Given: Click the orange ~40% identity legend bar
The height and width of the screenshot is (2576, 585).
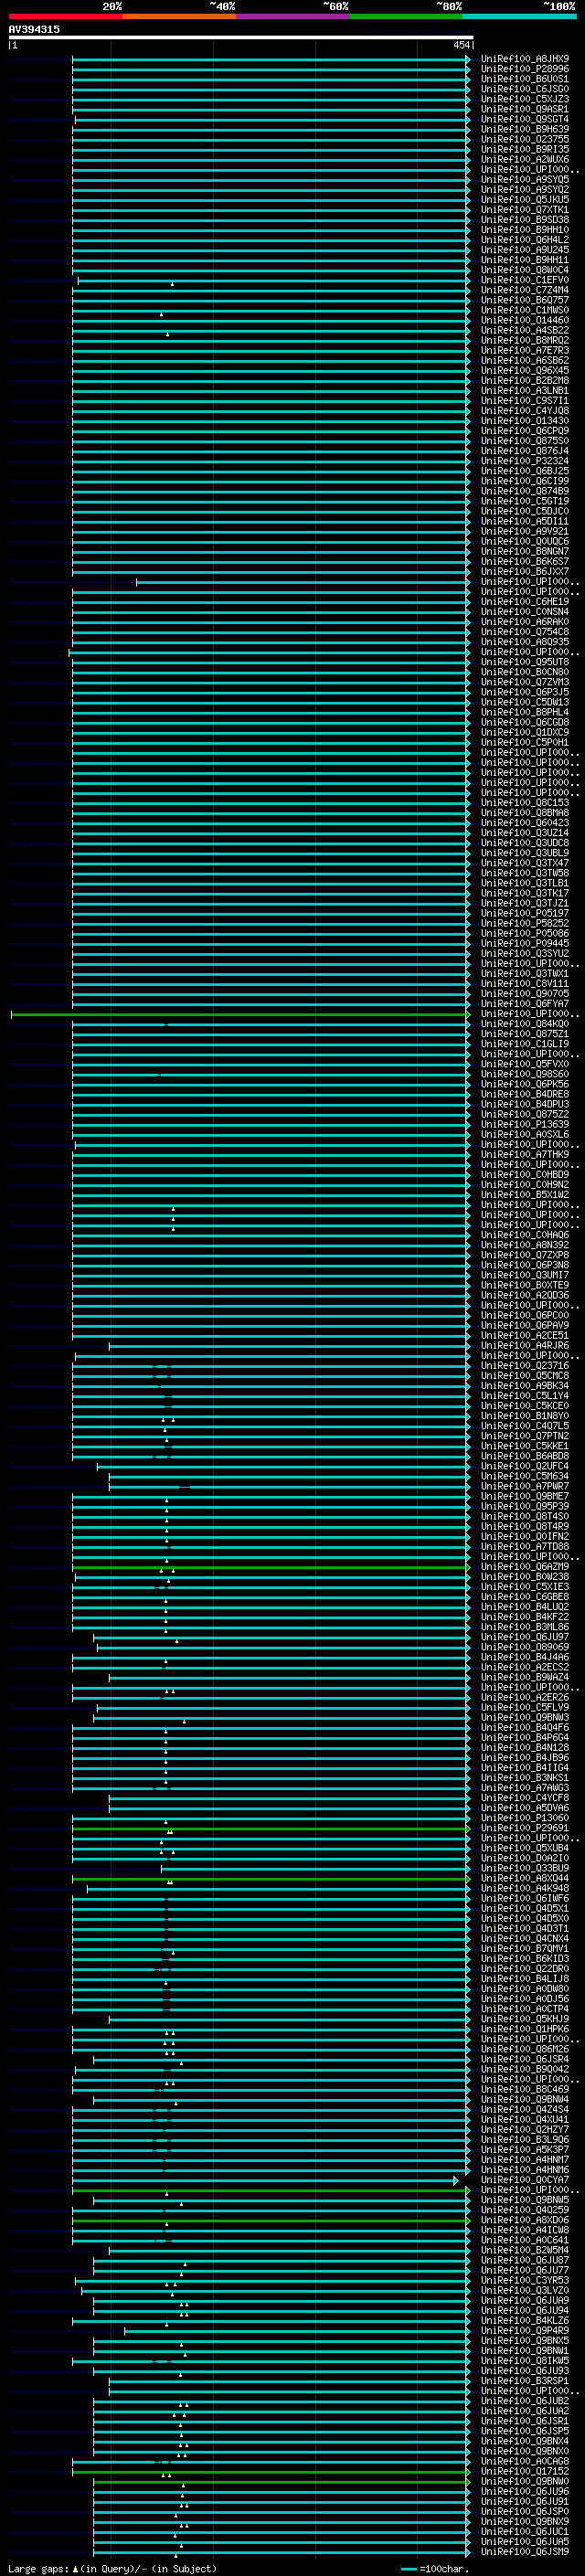Looking at the screenshot, I should coord(179,16).
